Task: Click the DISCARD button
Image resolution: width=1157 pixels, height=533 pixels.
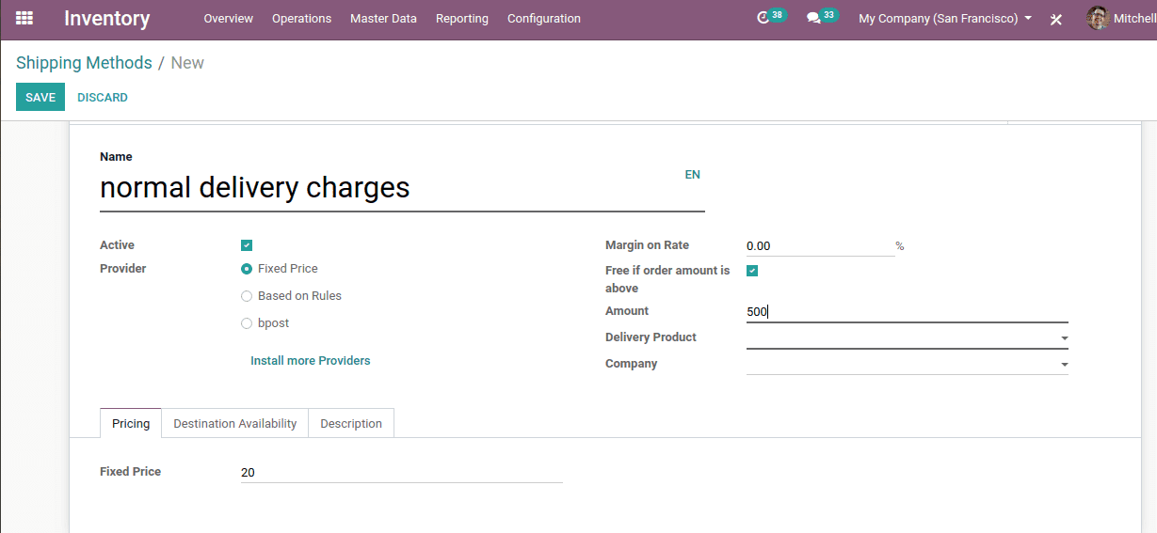Action: tap(103, 97)
